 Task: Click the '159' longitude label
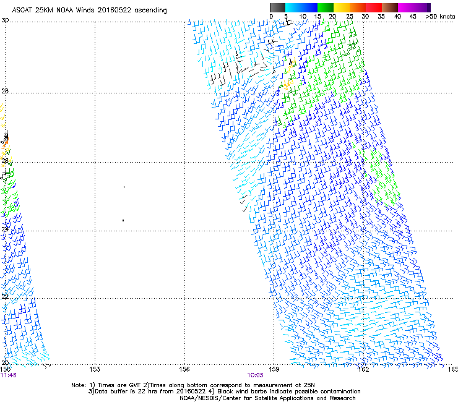pyautogui.click(x=274, y=369)
